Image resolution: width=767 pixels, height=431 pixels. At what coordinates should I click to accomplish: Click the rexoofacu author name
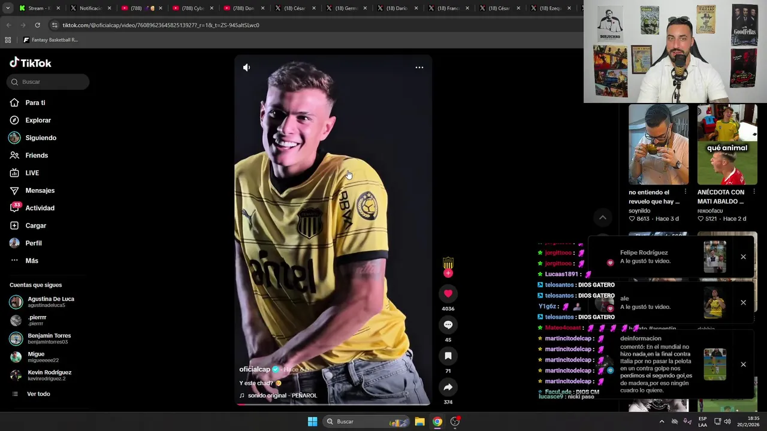tap(710, 211)
